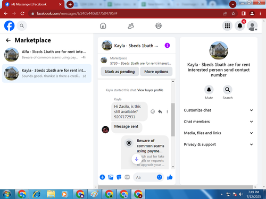Click Kayla listing house thumbnail in info panel
Screen dimensions: 266x199
[219, 51]
